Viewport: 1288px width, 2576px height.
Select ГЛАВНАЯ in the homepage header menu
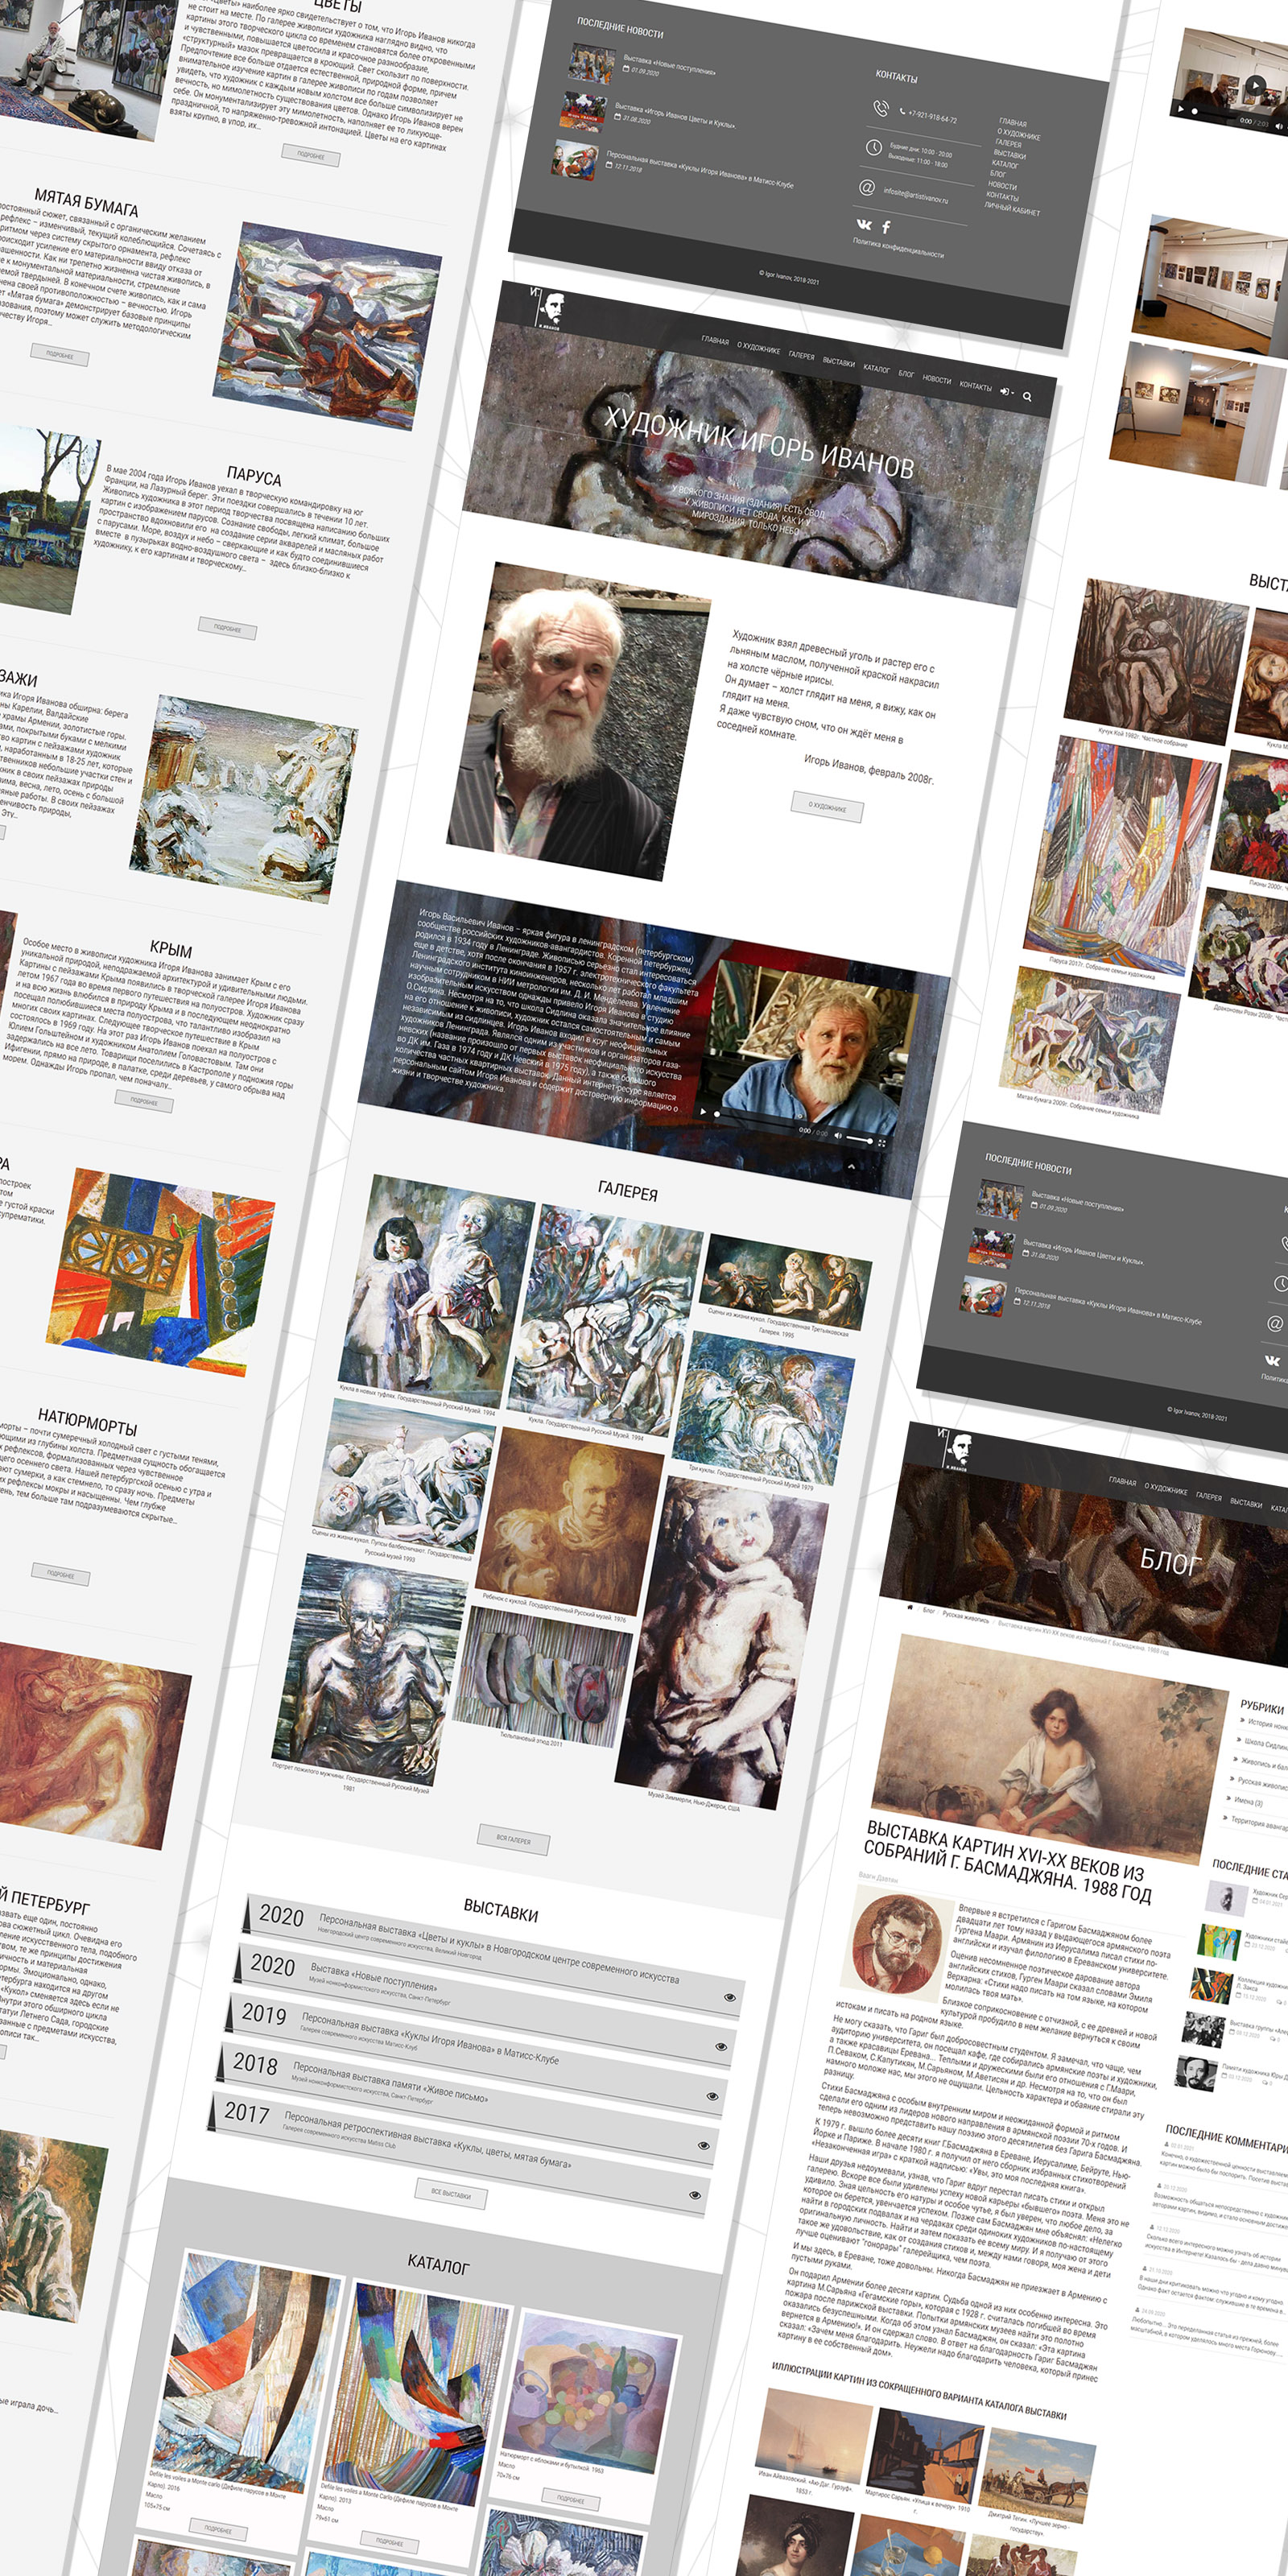point(715,341)
